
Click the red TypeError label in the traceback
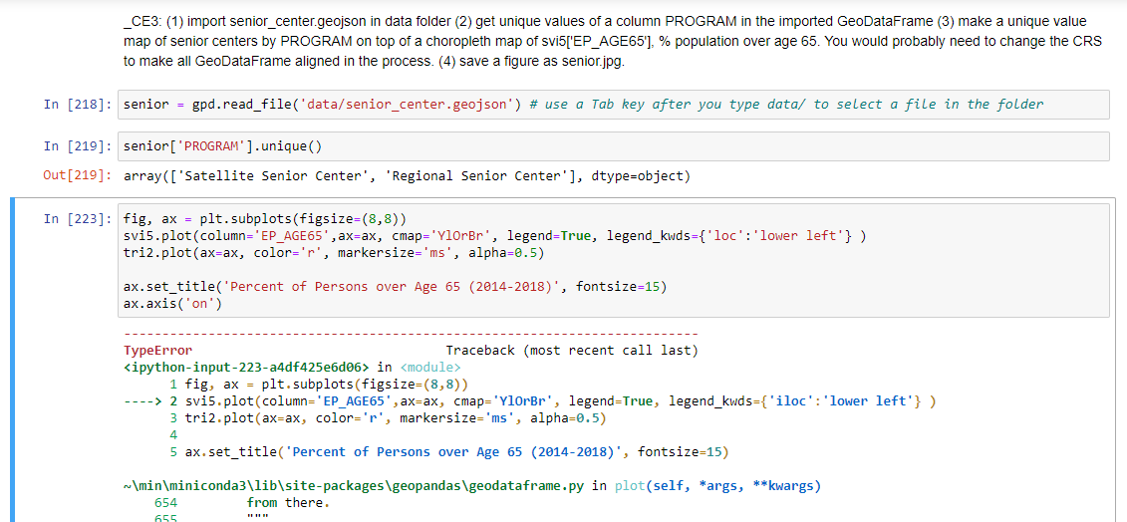point(158,351)
